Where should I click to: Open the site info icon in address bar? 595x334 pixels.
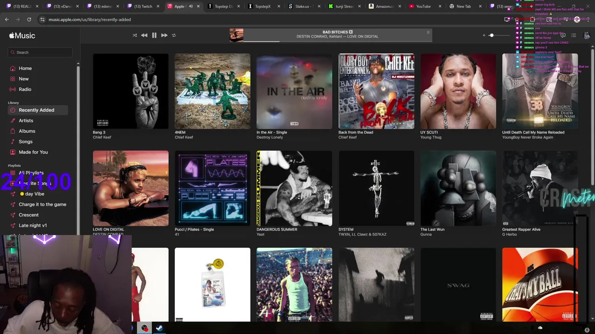click(x=42, y=19)
